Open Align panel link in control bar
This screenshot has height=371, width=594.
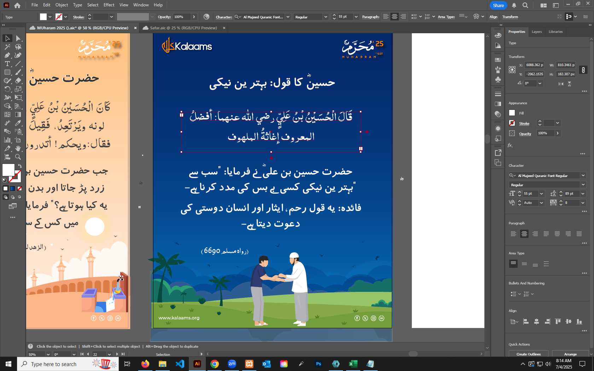tap(493, 17)
